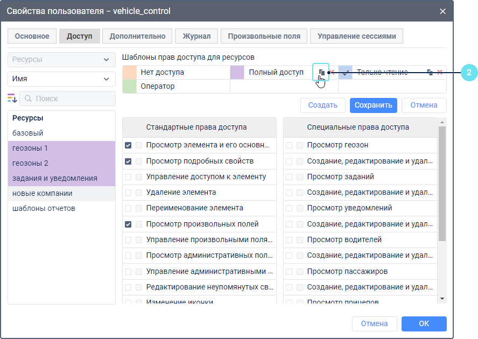Copy the Только чтение access template
Image resolution: width=478 pixels, height=339 pixels.
[430, 72]
